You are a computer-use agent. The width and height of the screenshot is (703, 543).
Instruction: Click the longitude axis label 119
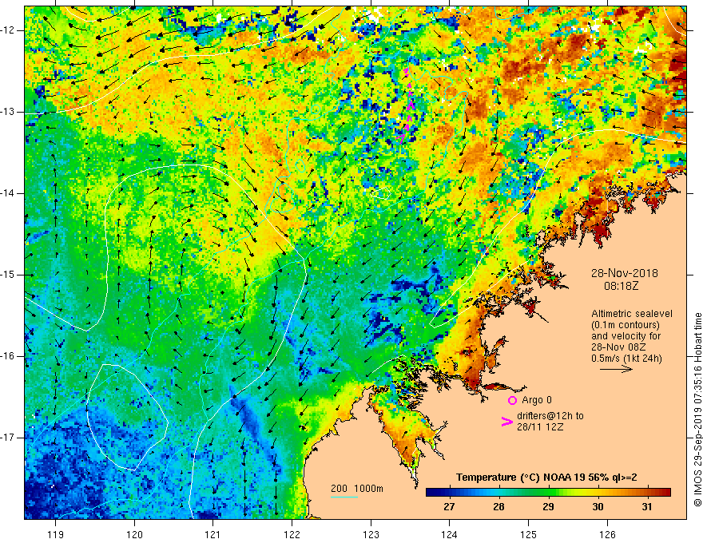coord(56,534)
